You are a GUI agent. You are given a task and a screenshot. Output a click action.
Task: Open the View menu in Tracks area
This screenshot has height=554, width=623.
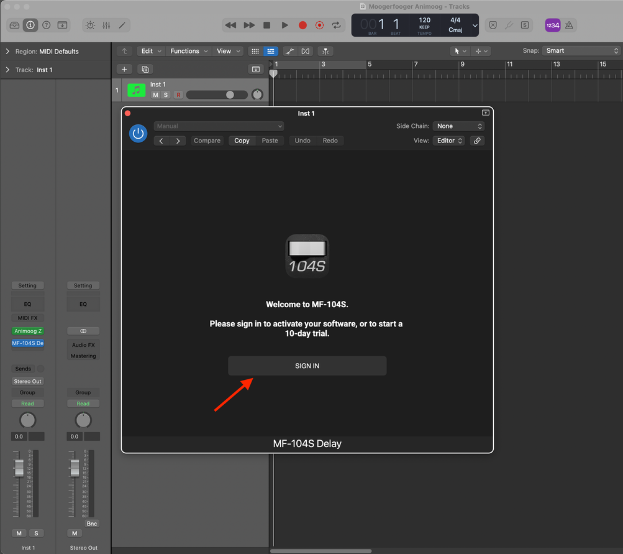[x=229, y=51]
